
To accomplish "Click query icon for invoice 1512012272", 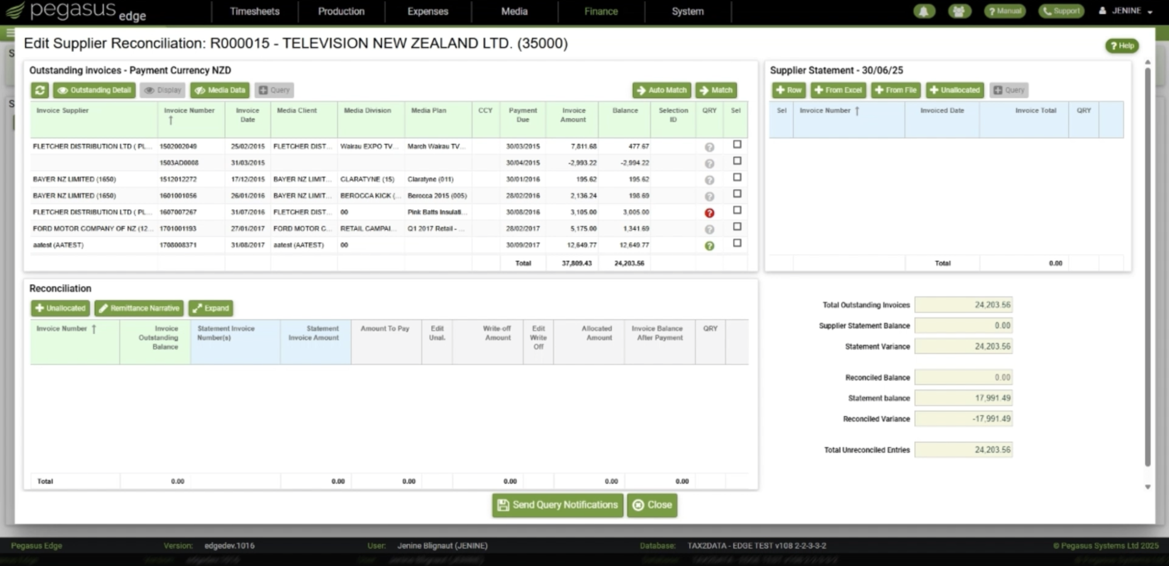I will click(x=709, y=180).
